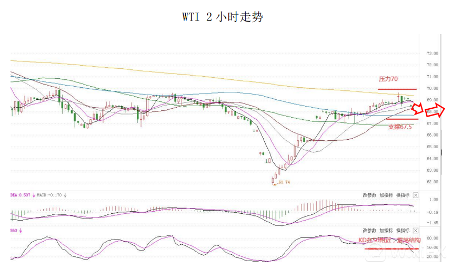Click 换指标 in the KD panel
The width and height of the screenshot is (452, 270).
coord(403,231)
